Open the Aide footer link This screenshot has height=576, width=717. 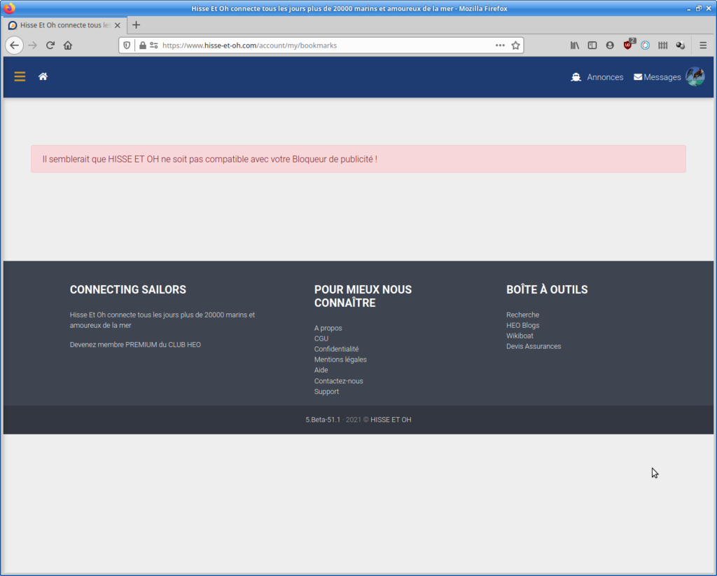321,370
